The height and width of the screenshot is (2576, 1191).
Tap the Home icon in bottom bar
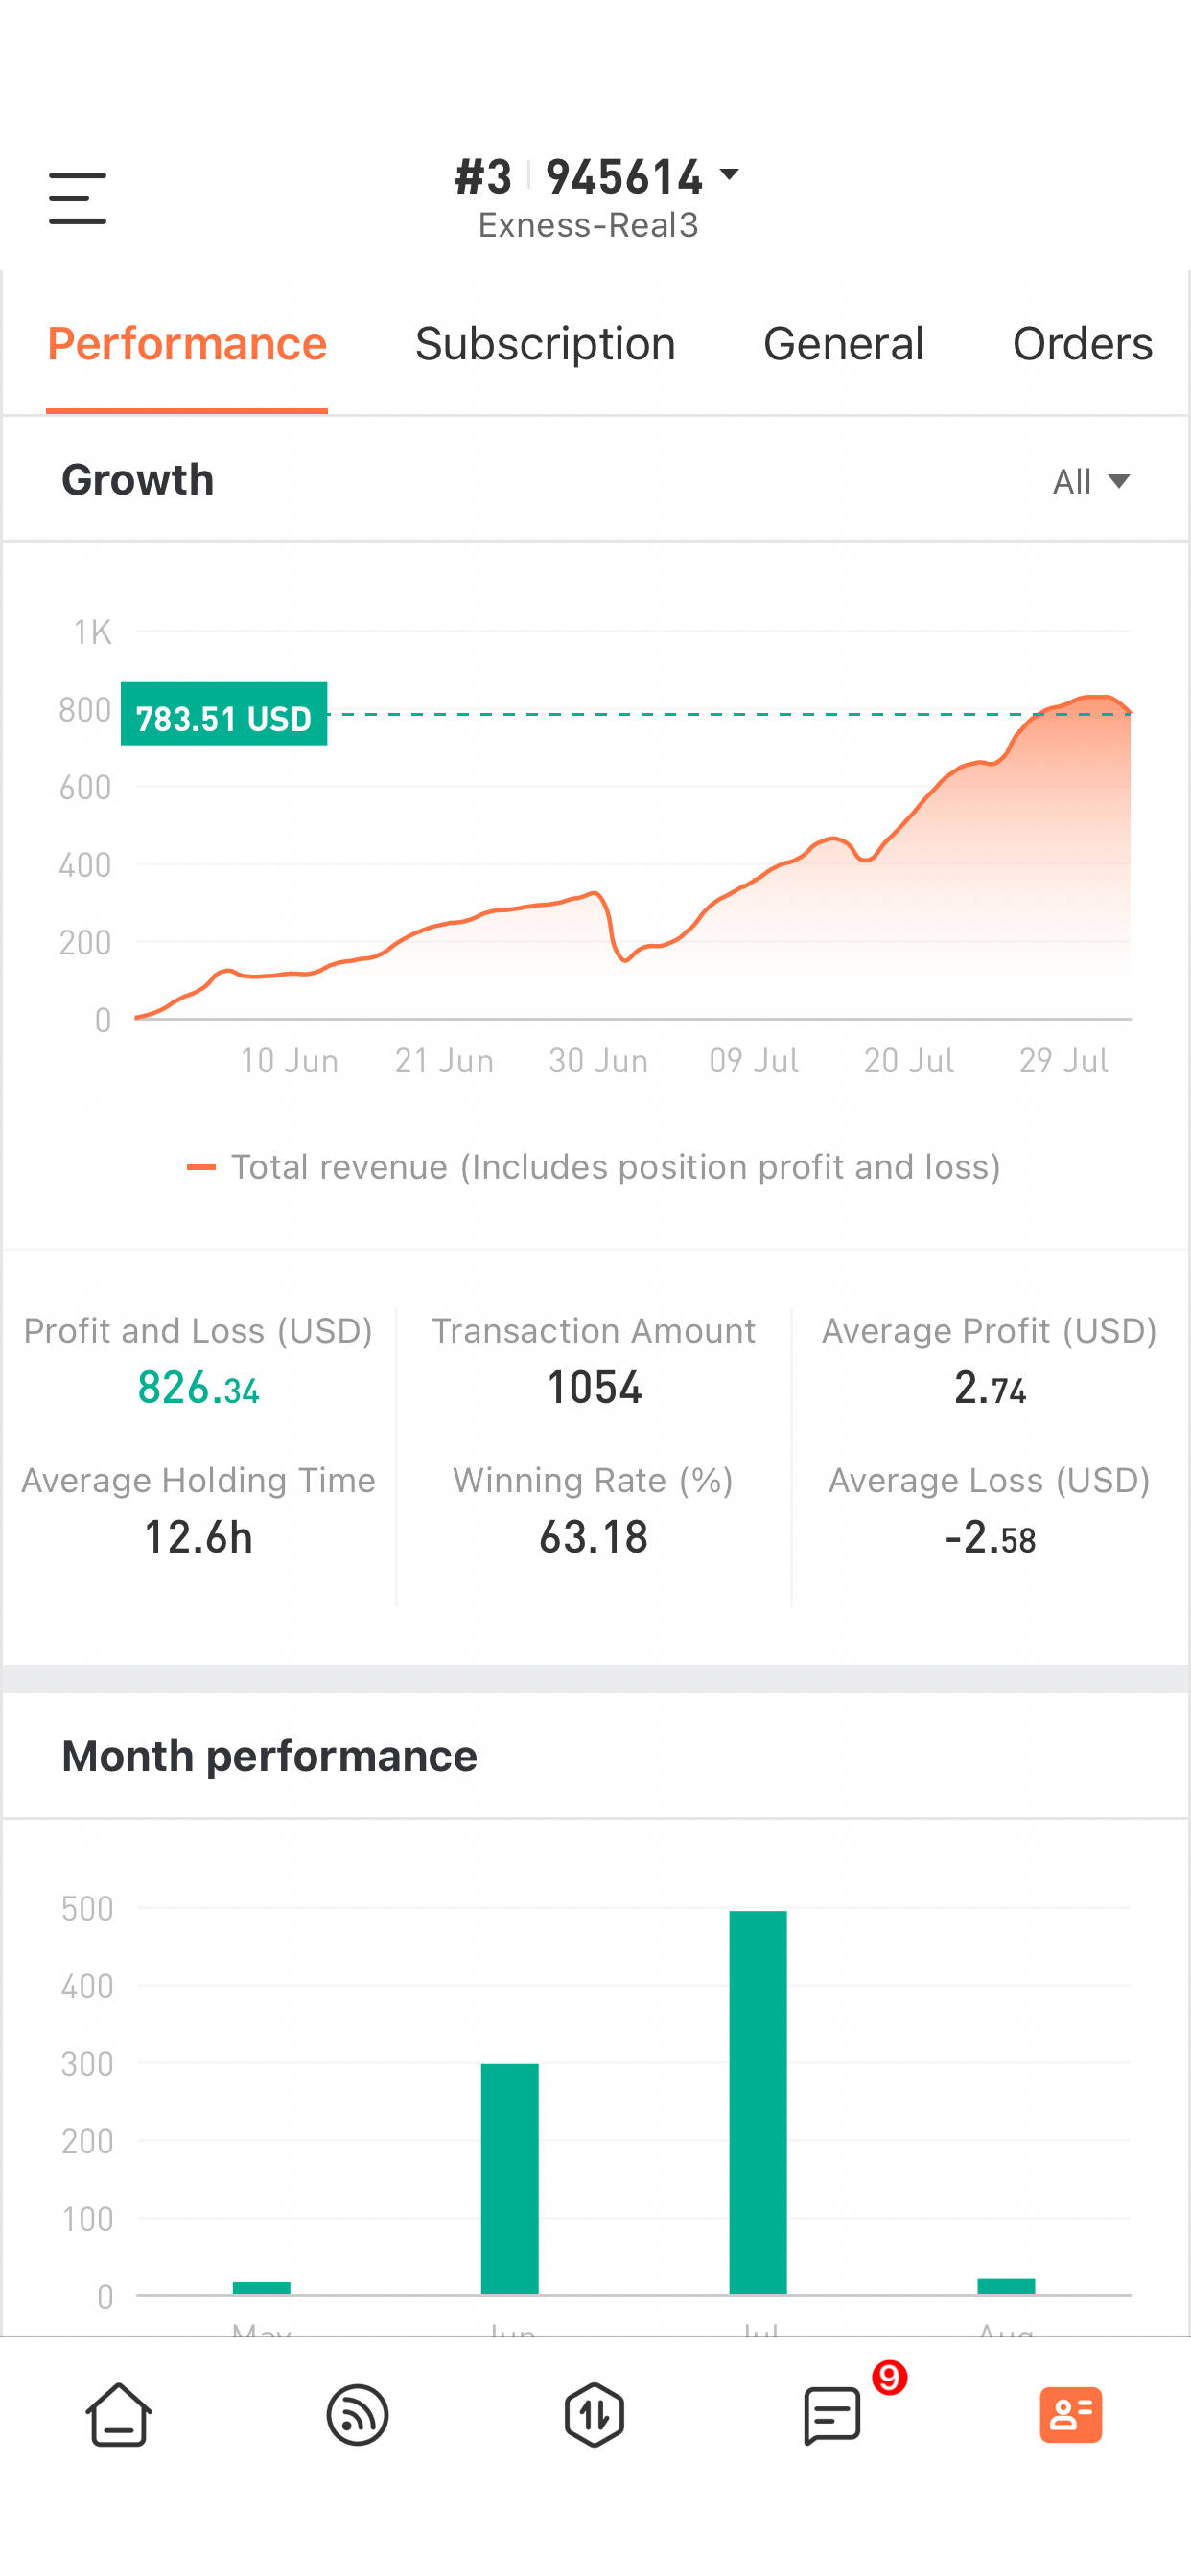click(118, 2414)
